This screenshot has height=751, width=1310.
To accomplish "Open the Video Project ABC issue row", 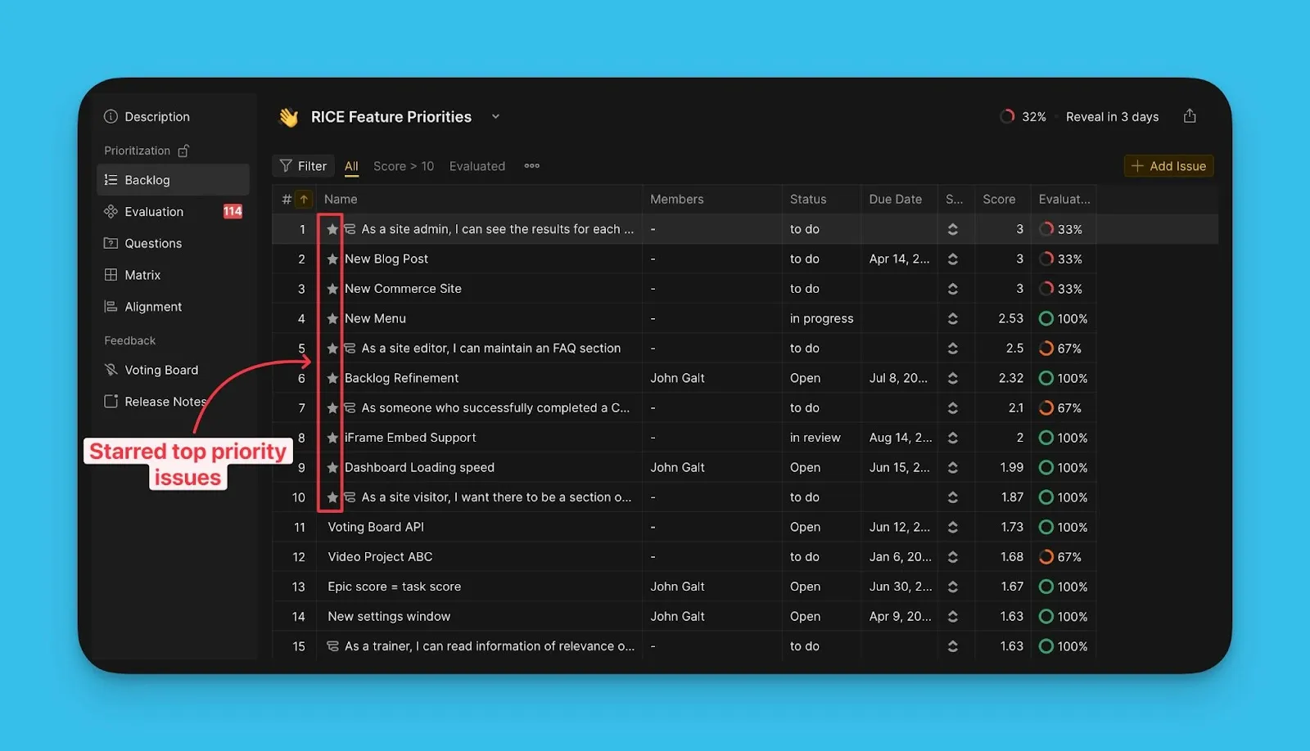I will coord(380,557).
